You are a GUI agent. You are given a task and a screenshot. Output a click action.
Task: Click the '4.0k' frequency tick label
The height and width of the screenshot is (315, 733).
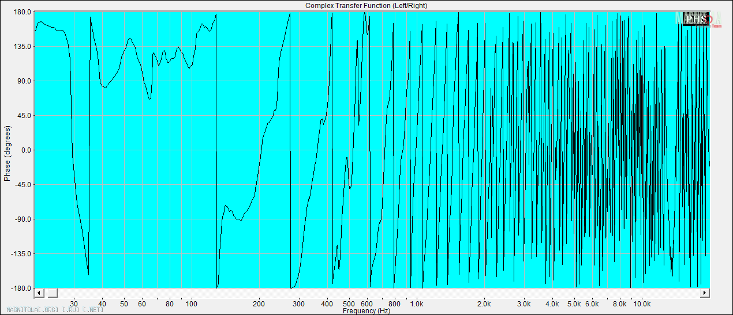[552, 303]
